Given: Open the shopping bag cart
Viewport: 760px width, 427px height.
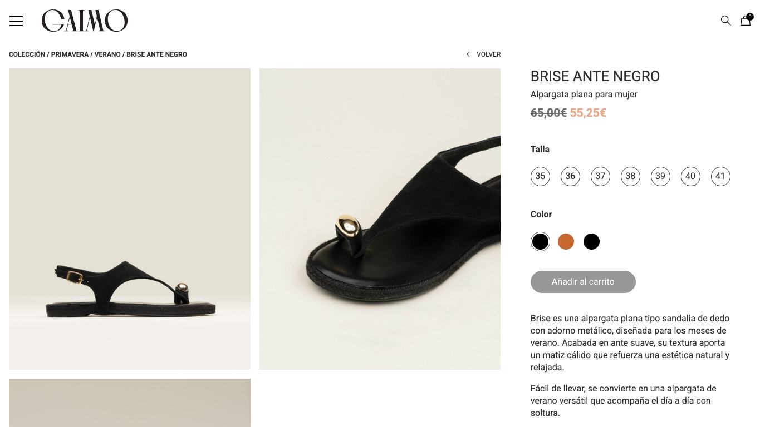Looking at the screenshot, I should [746, 21].
